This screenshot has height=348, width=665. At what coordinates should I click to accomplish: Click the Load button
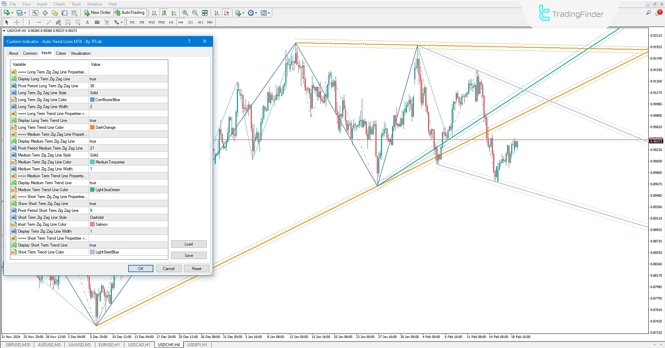click(188, 244)
